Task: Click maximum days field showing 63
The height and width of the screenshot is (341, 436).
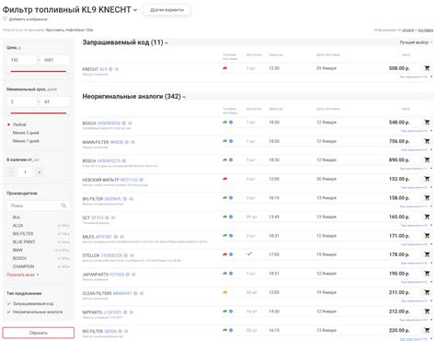Action: [54, 101]
